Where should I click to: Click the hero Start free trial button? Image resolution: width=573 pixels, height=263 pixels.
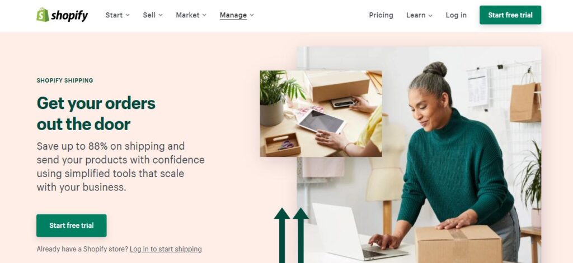[72, 226]
